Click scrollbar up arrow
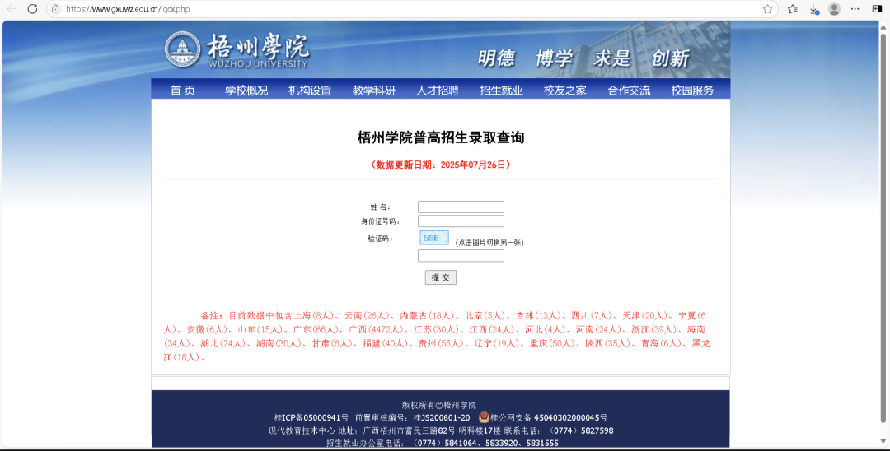Image resolution: width=890 pixels, height=451 pixels. pyautogui.click(x=883, y=26)
